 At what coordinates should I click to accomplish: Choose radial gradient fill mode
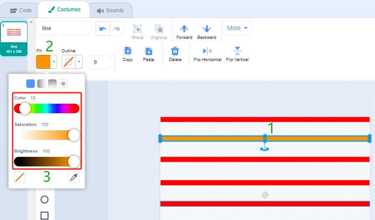point(63,84)
